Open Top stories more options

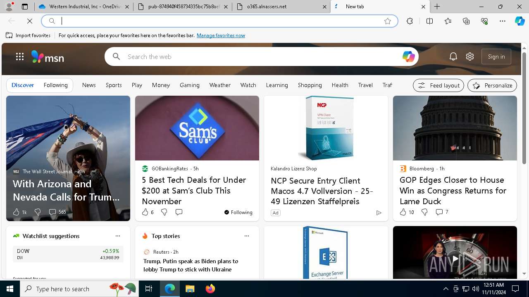[247, 236]
